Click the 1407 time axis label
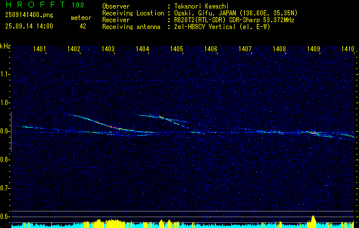The image size is (359, 228). (245, 48)
